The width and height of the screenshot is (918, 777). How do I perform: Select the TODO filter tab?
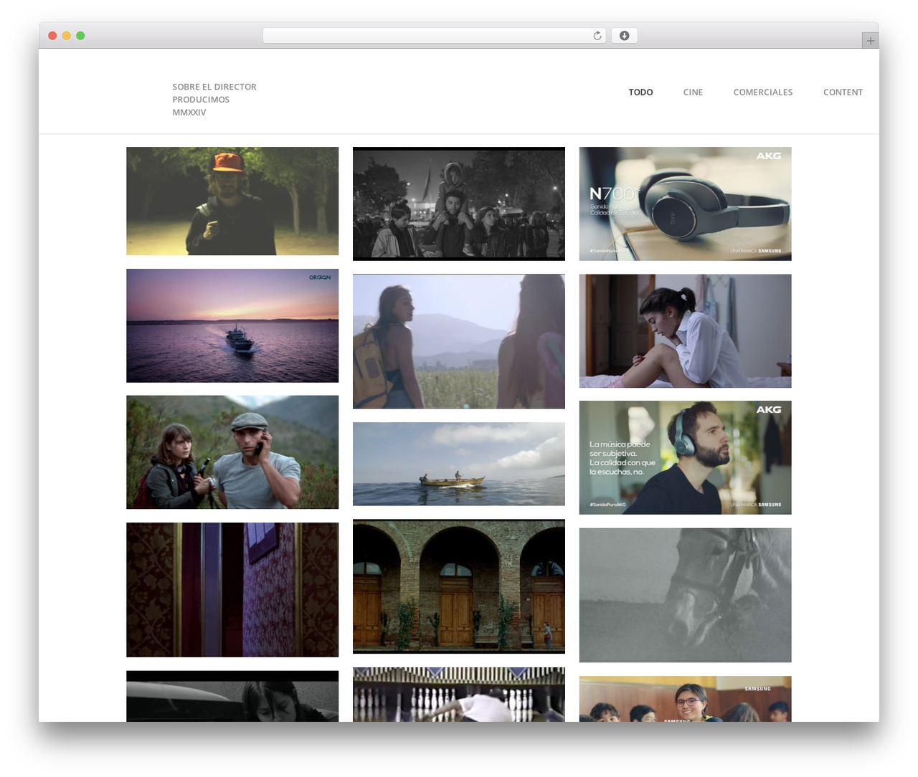(640, 92)
